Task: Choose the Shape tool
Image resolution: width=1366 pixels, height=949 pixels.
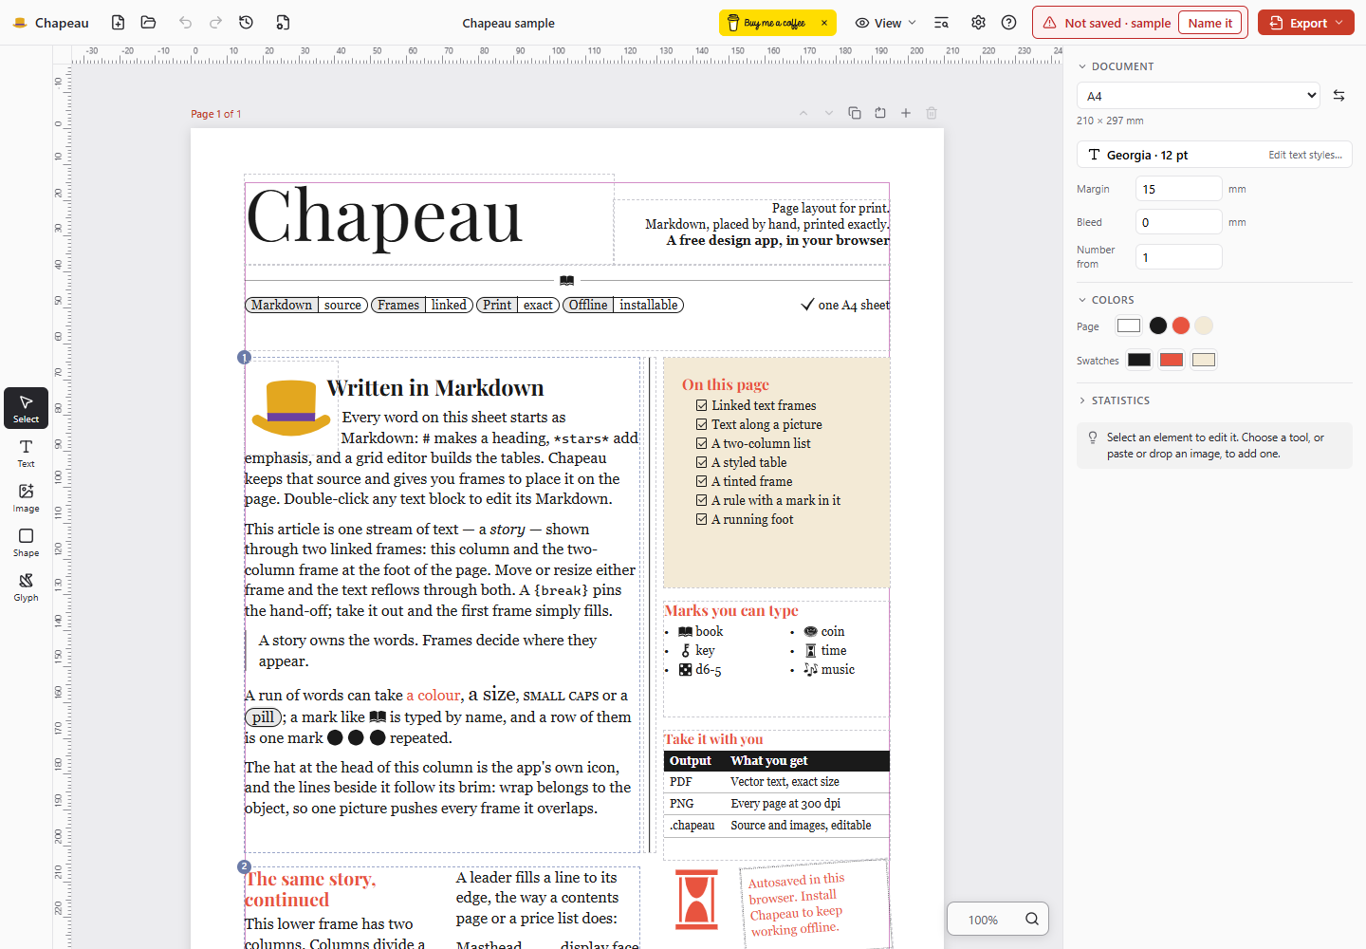Action: coord(26,543)
